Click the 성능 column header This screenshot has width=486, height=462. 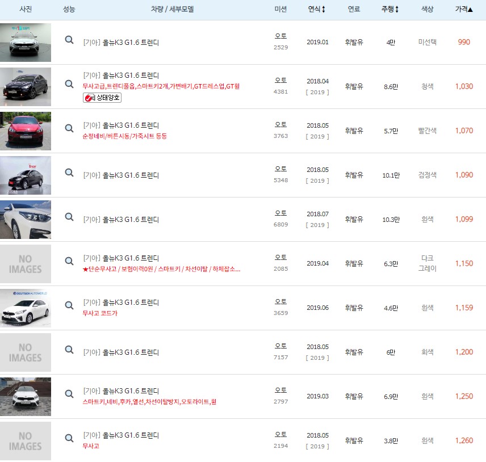pos(69,9)
